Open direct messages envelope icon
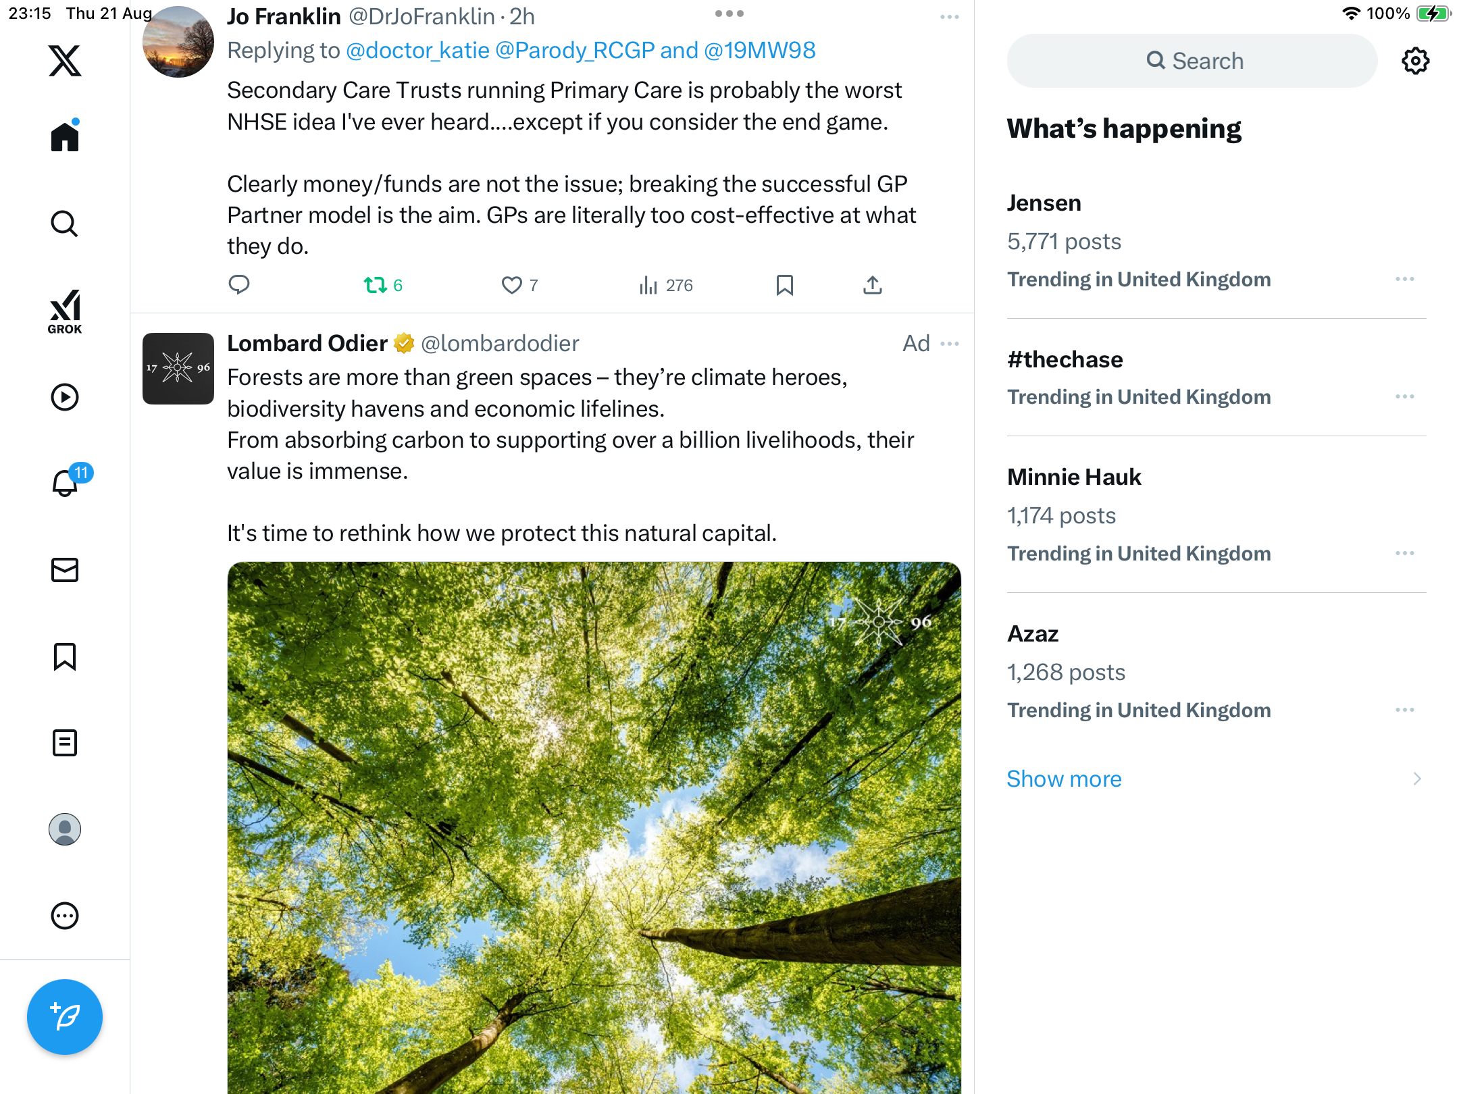The width and height of the screenshot is (1459, 1094). (x=65, y=570)
